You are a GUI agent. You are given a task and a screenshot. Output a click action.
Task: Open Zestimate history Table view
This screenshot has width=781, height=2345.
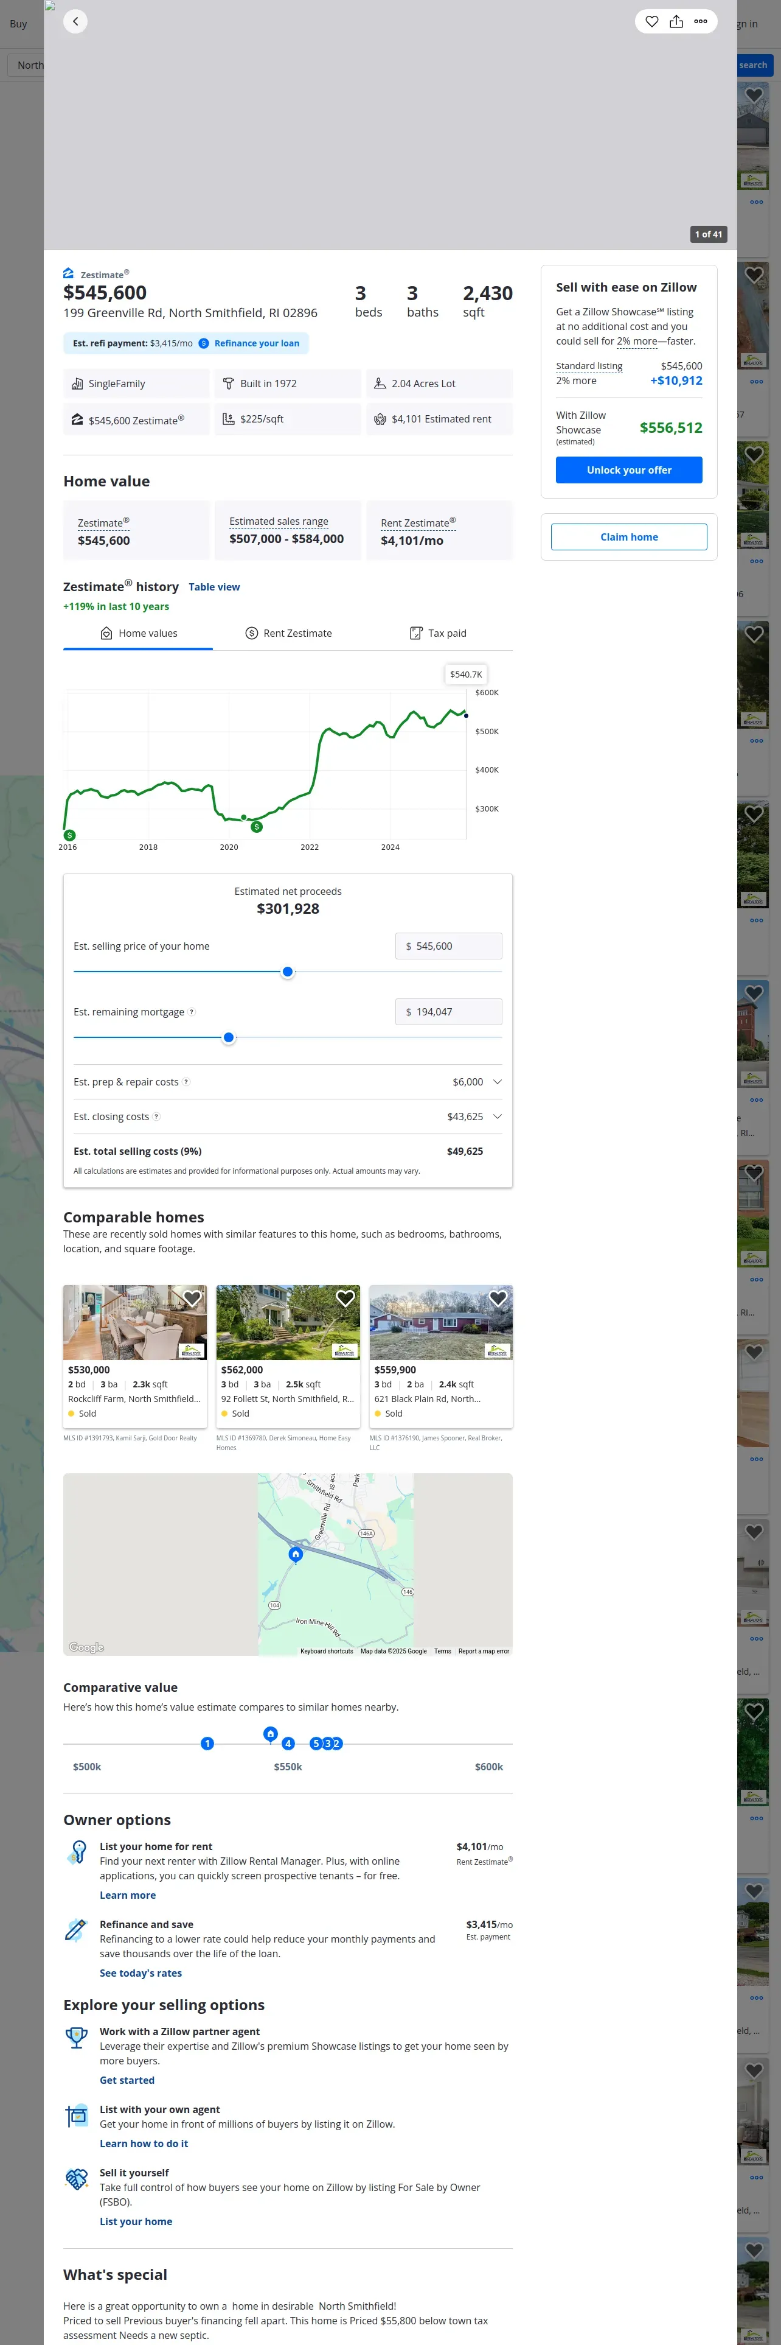215,587
